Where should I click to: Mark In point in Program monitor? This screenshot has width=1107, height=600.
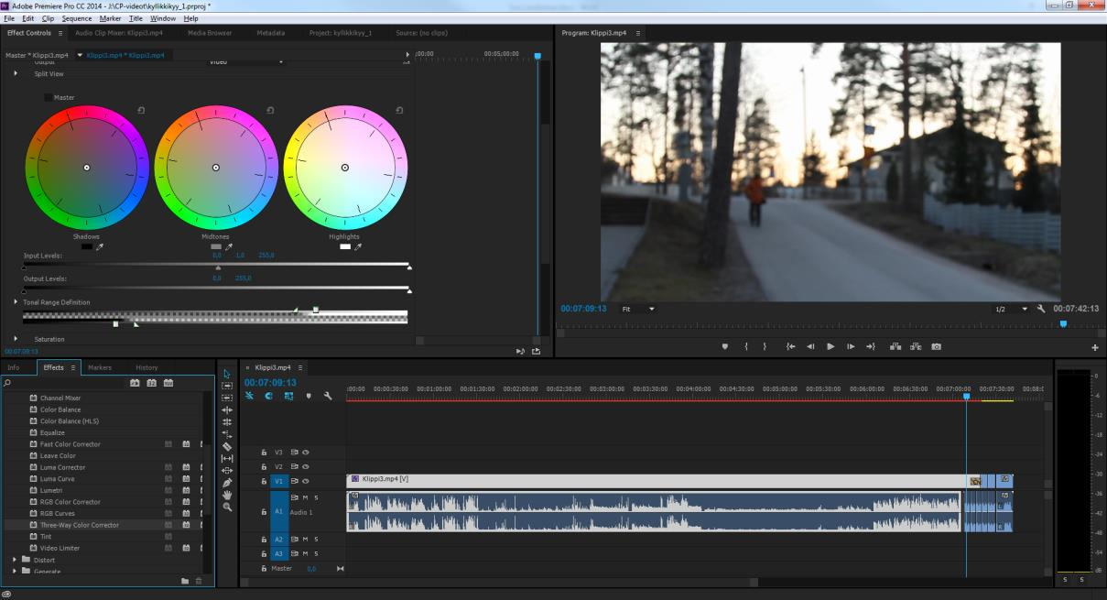pyautogui.click(x=746, y=347)
